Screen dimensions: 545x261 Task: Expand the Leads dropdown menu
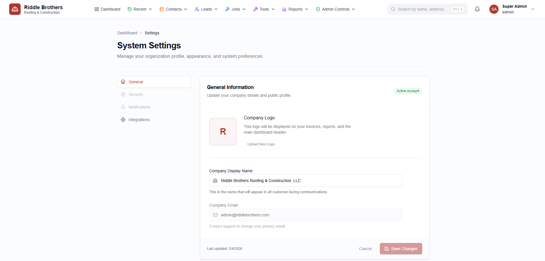[206, 9]
